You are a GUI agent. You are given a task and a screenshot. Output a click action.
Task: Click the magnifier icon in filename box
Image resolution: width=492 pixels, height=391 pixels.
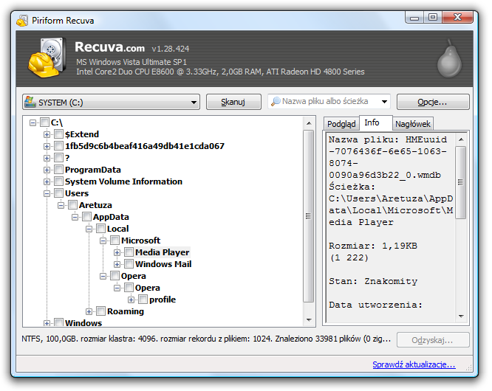point(276,101)
